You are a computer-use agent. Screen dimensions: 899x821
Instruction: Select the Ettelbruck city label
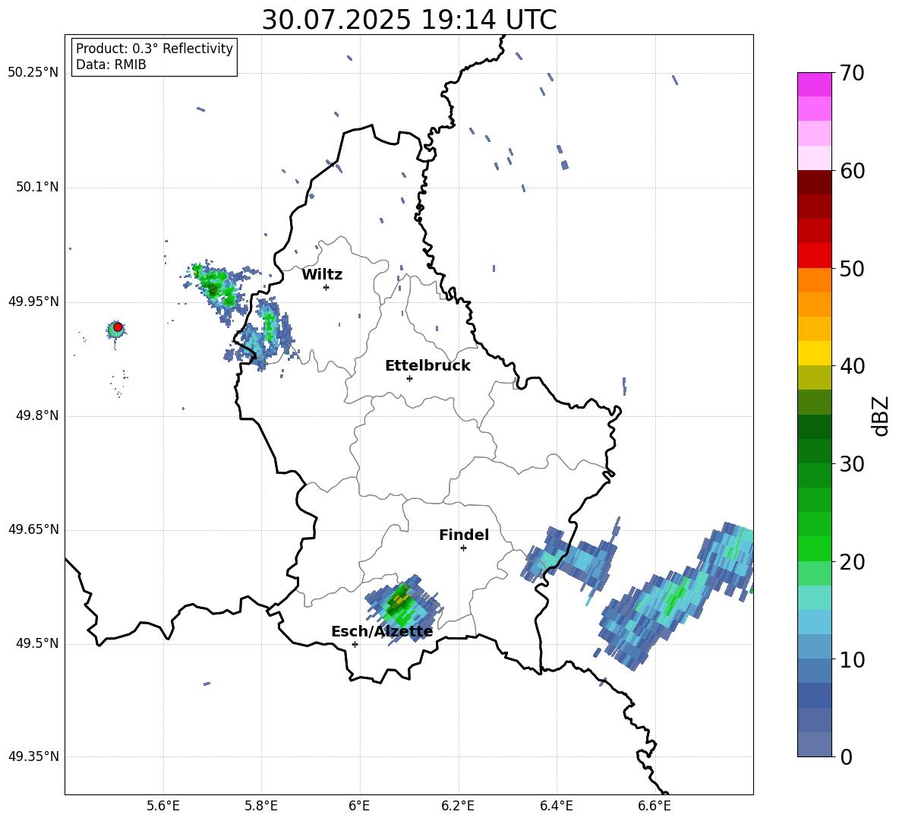(427, 366)
